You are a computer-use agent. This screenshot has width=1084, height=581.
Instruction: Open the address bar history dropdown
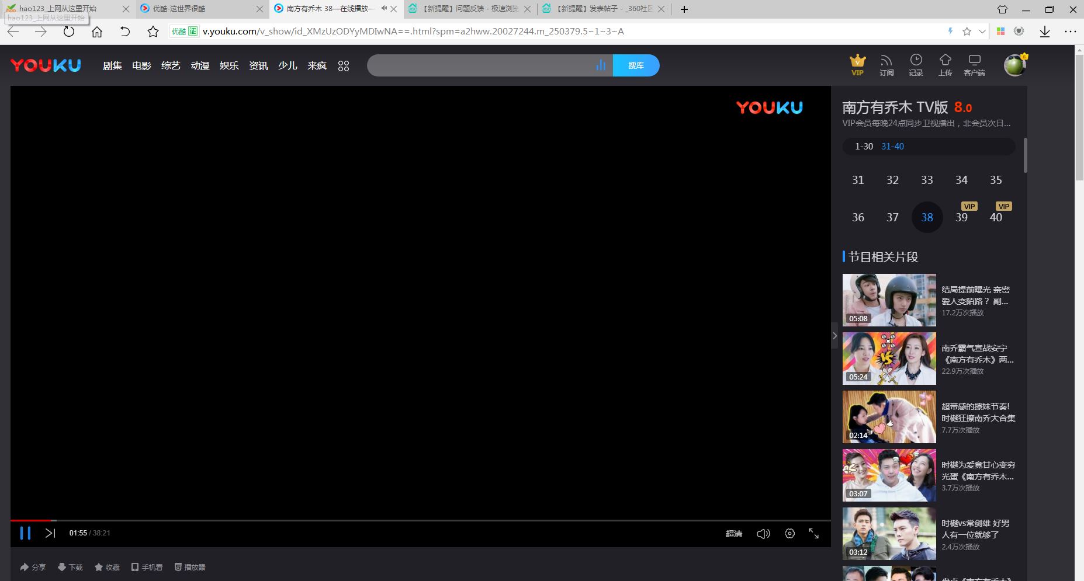coord(982,32)
